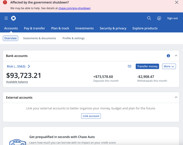Open account details chevron next to Rick
Viewport: 183px width, 145px height.
(29, 66)
